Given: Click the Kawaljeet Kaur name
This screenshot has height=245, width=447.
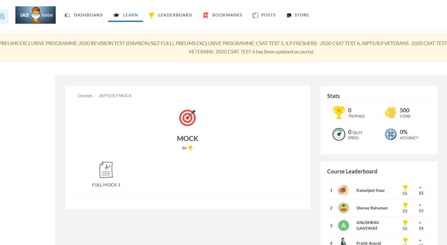Looking at the screenshot, I should (371, 191).
